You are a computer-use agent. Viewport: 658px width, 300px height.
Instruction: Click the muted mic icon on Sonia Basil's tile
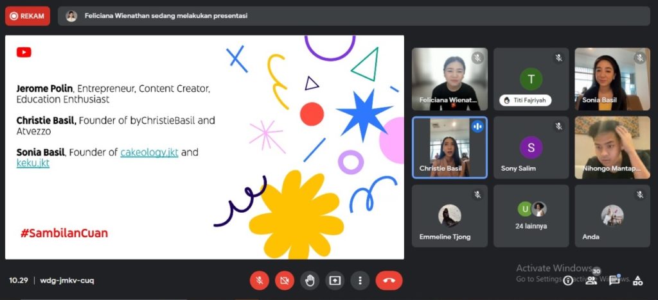(640, 58)
